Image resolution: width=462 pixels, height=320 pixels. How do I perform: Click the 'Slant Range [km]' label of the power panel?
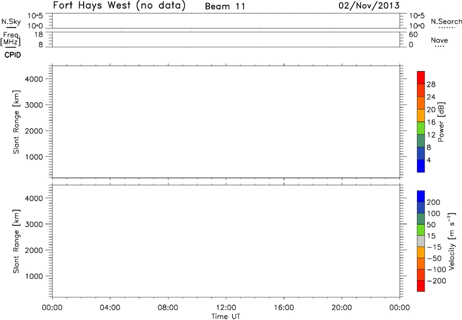click(x=16, y=122)
